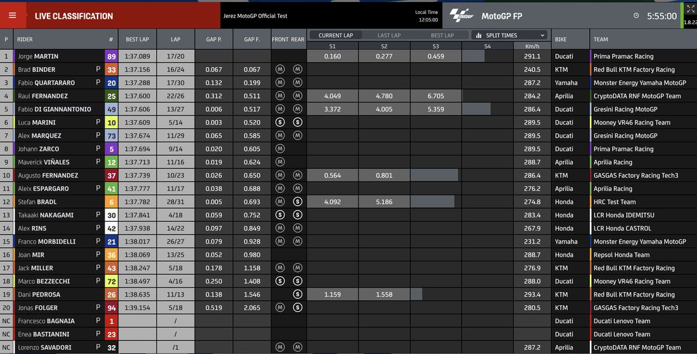Screen dimensions: 697x354
Task: Click Jorge Martin's S4 sector progress bar
Action: coord(473,56)
